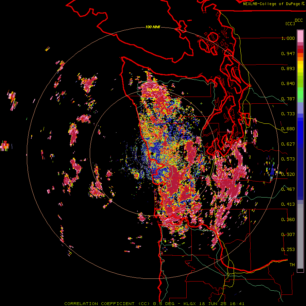Click the 0.947 scale value
The height and width of the screenshot is (306, 306).
288,53
